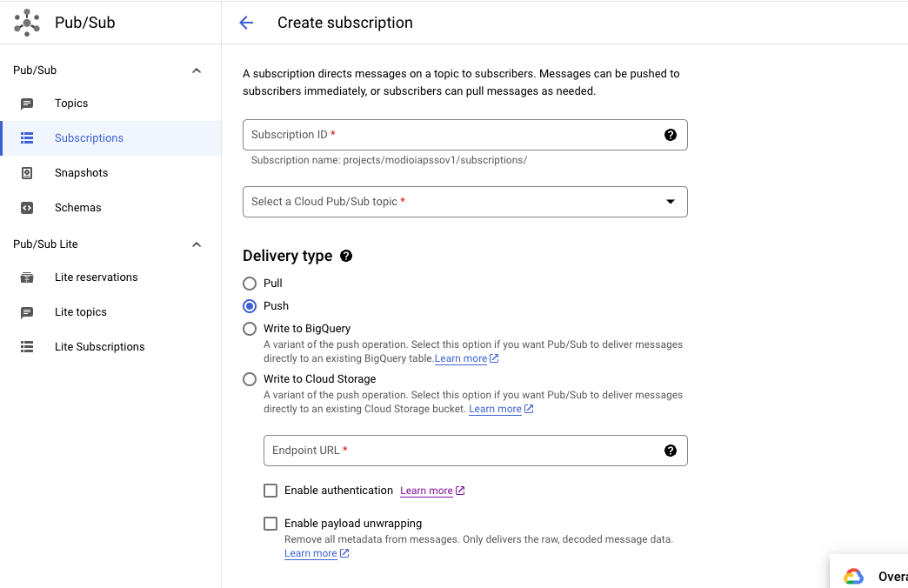908x588 pixels.
Task: Click the Lite reservations icon
Action: [x=27, y=277]
